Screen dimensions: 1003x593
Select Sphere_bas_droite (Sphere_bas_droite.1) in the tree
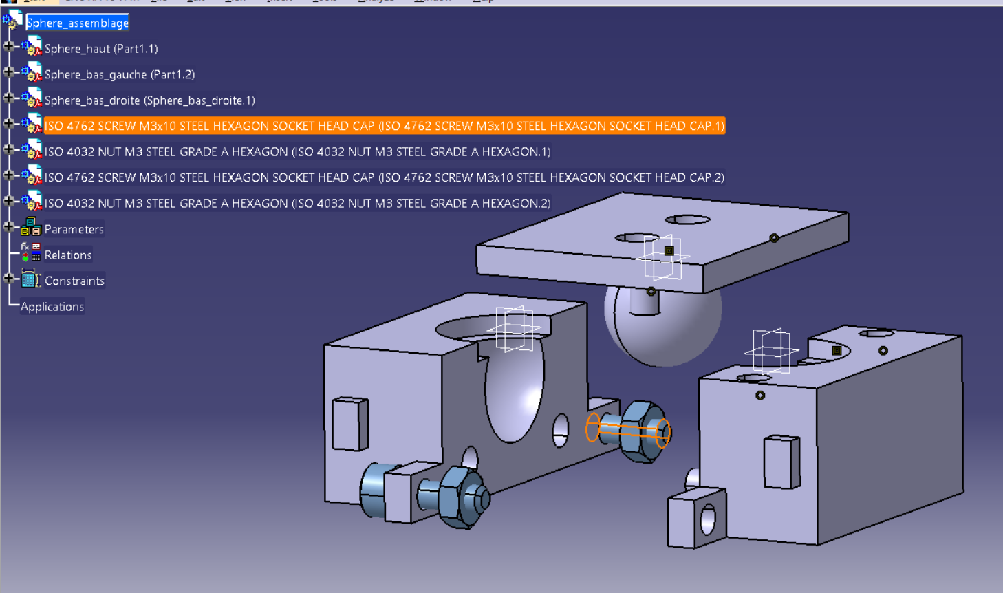150,100
